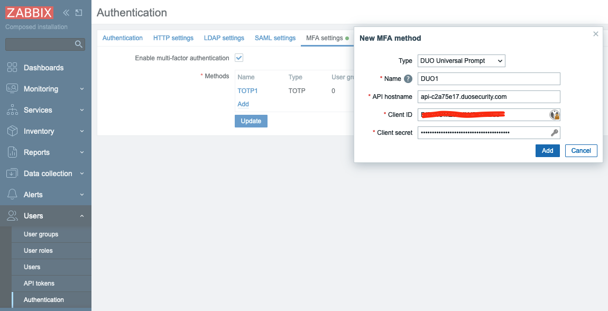
Task: Click the sidebar hide/kiosk icon
Action: [x=79, y=13]
